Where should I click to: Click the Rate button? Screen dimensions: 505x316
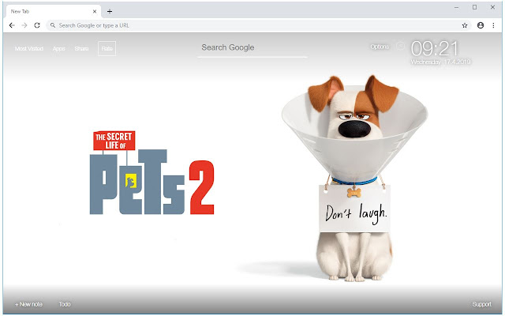pos(107,49)
